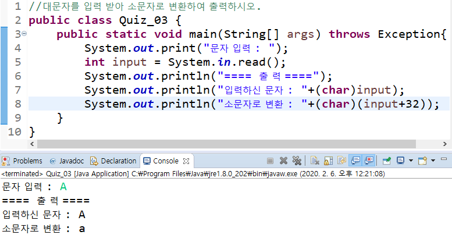Click line number 8 in the gutter
Image resolution: width=452 pixels, height=235 pixels.
pos(18,104)
